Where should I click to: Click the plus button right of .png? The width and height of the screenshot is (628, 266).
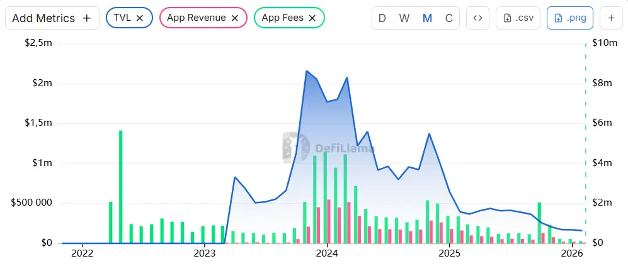(611, 18)
